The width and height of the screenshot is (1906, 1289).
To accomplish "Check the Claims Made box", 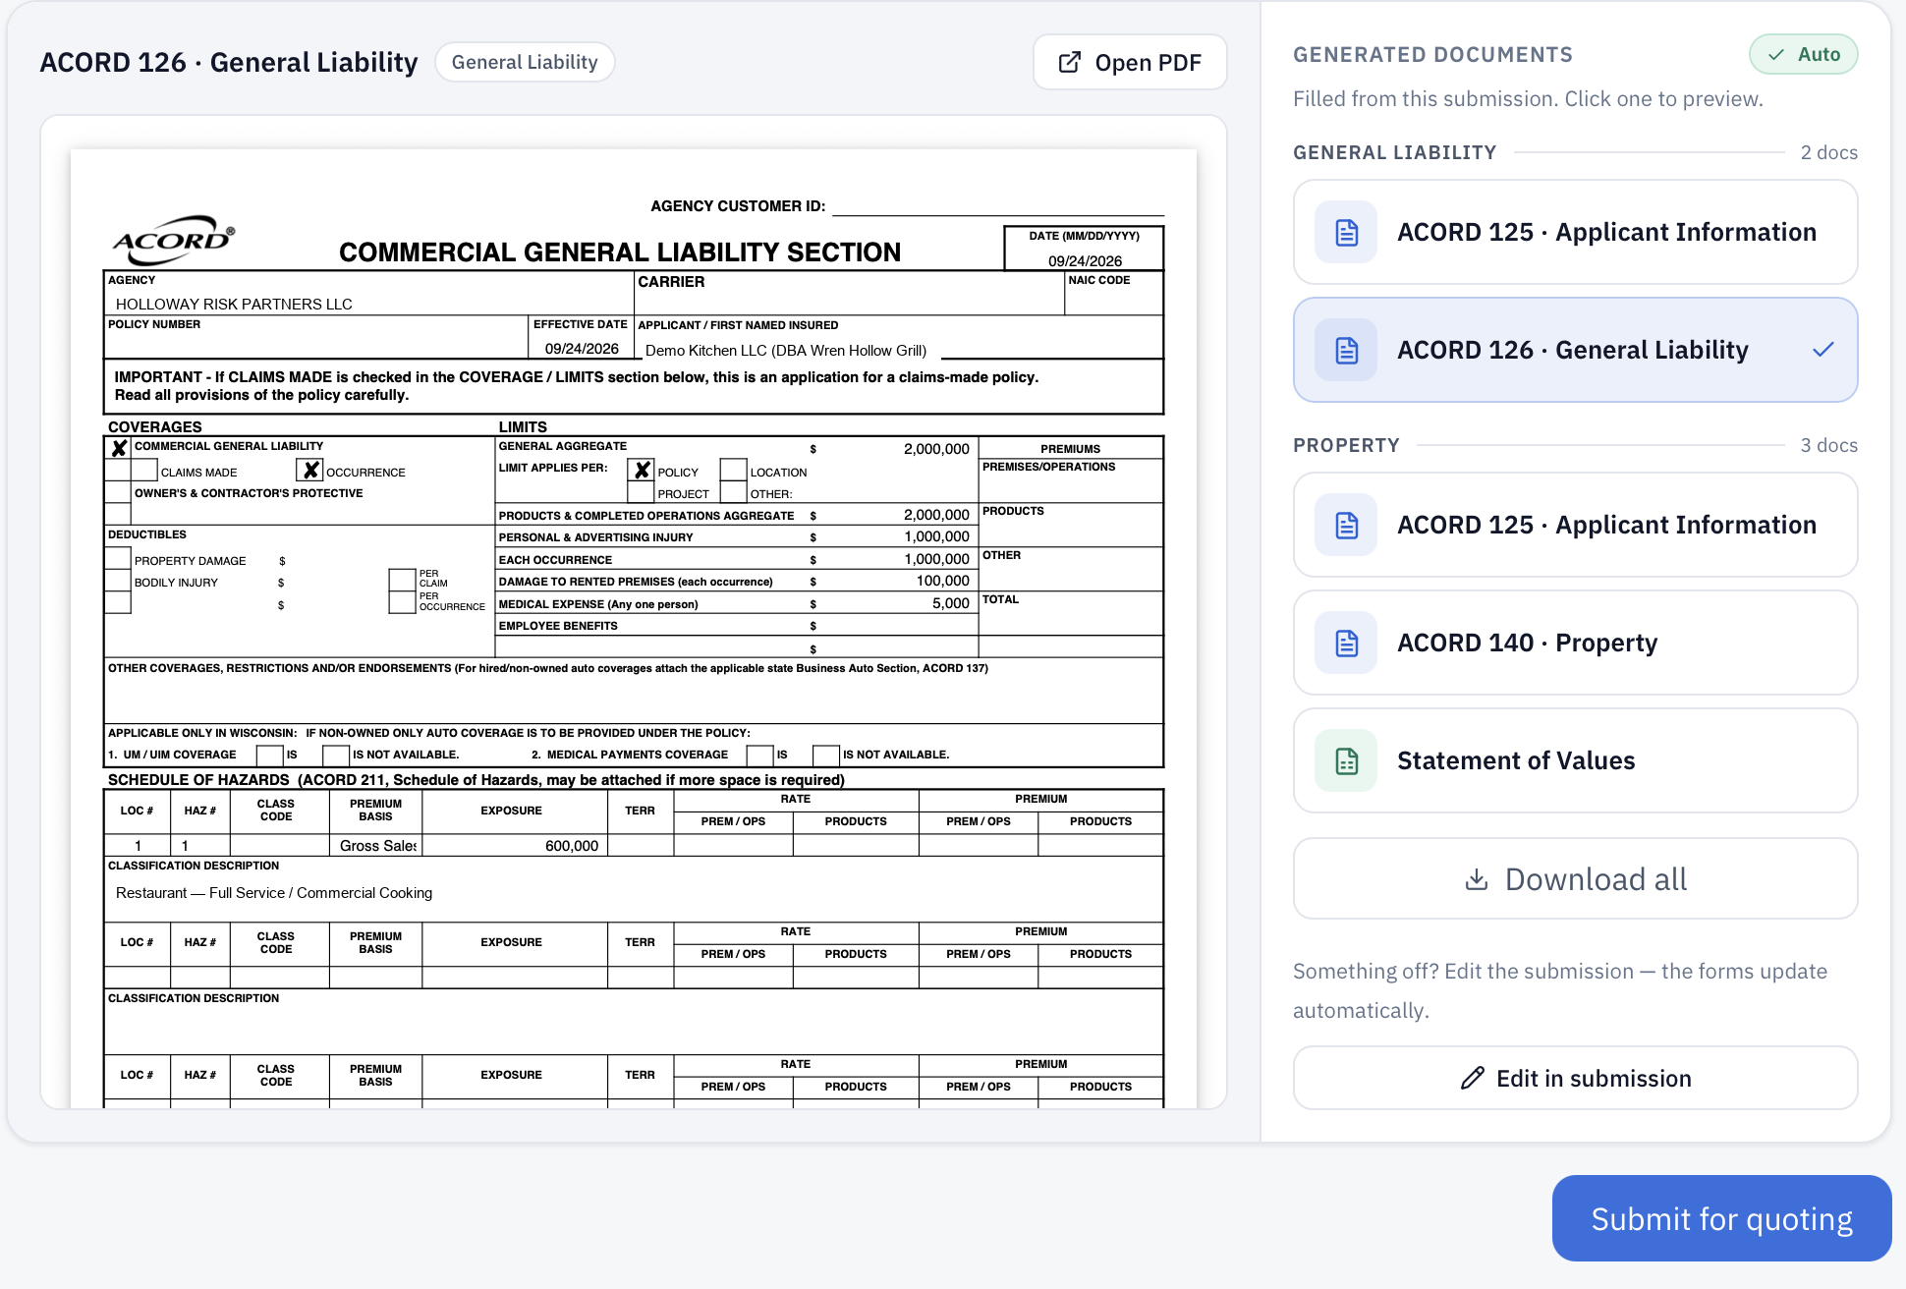I will click(x=144, y=471).
